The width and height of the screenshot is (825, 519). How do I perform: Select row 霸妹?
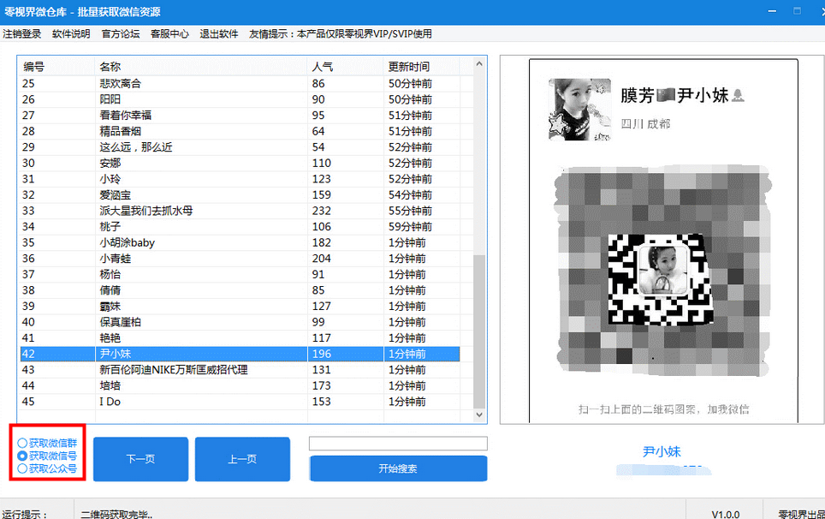(x=240, y=307)
